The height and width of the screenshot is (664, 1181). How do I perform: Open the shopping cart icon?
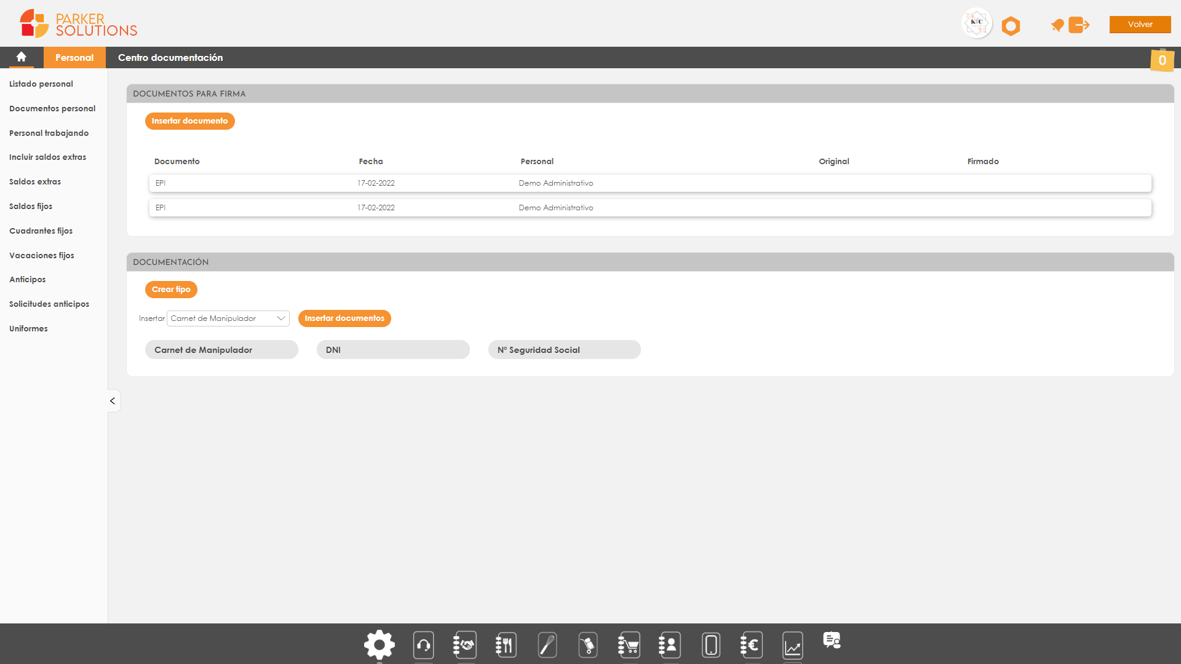tap(629, 643)
